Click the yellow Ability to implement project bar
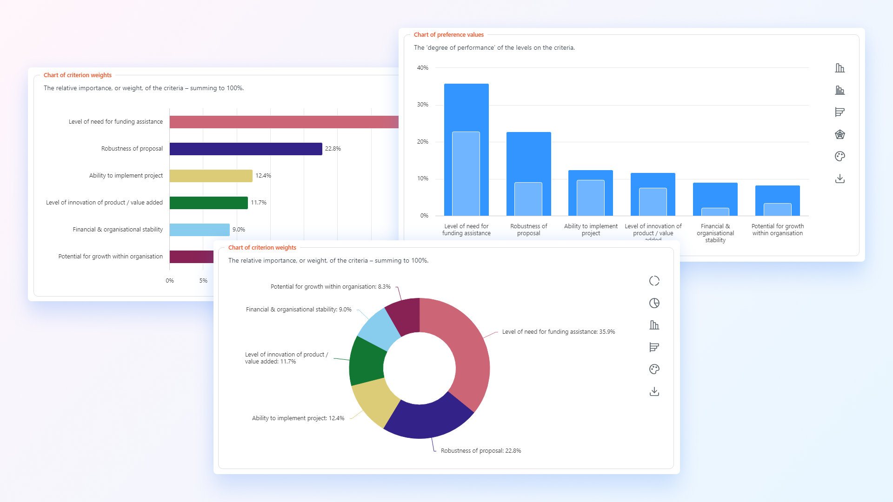 211,176
